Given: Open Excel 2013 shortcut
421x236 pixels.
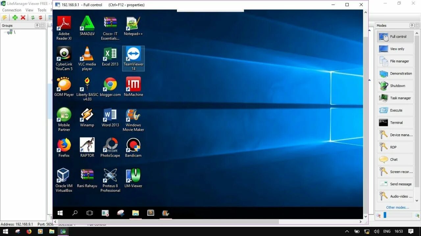Looking at the screenshot, I should tap(110, 56).
